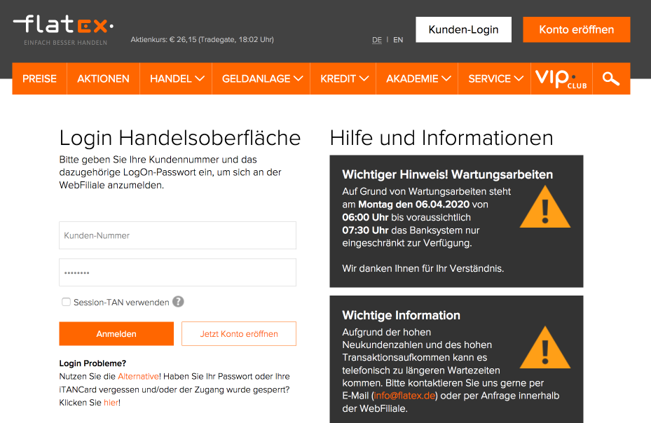
Task: Click the 'Wichtiger Hinweis! Wartungsarbeiten' title
Action: click(447, 174)
